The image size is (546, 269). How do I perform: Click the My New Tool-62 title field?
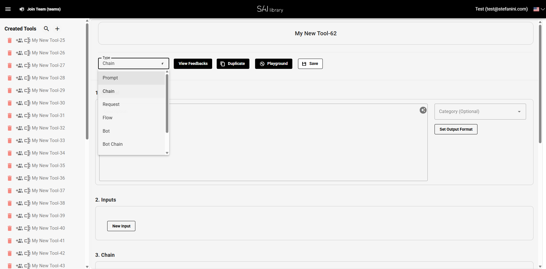coord(316,33)
